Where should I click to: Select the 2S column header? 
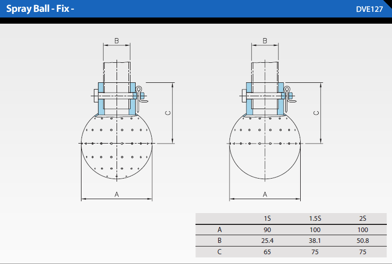[363, 219]
